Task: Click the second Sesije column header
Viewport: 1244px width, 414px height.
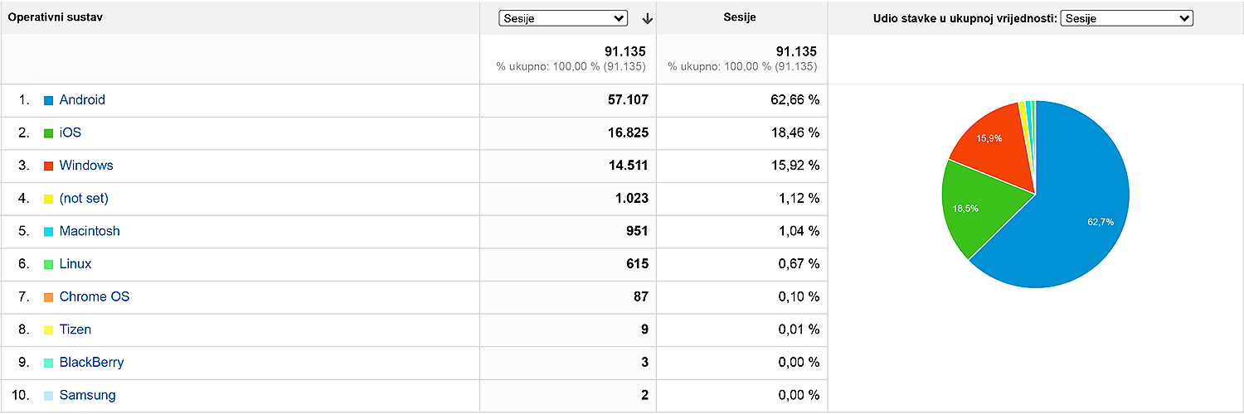Action: 739,17
